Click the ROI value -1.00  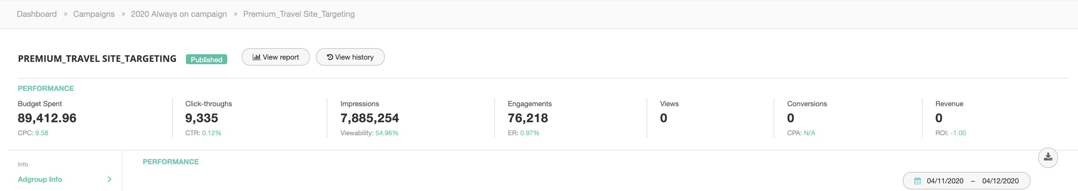pos(958,133)
